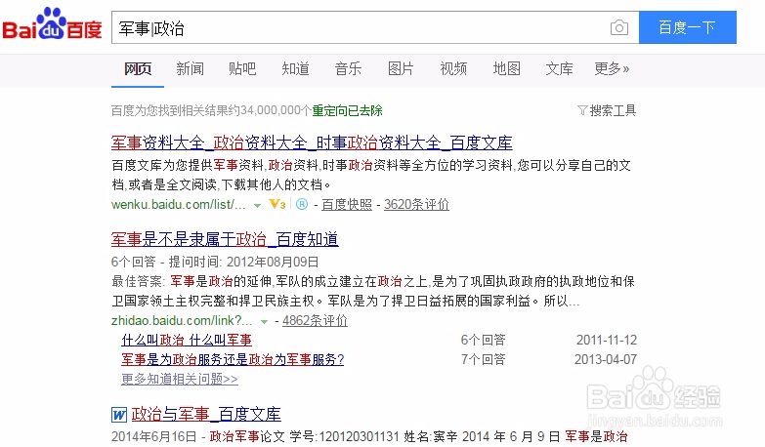Click the result count text 百度为您找到相关结果约34,000,000个
The height and width of the screenshot is (447, 765).
pos(211,110)
